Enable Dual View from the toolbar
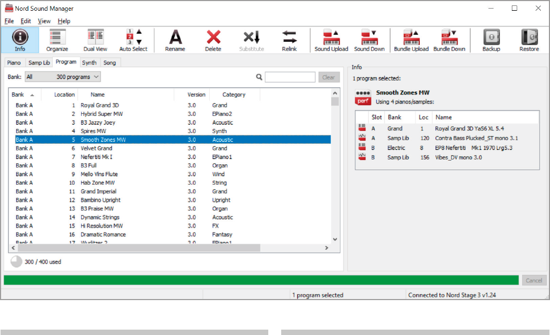This screenshot has height=335, width=550. click(95, 40)
